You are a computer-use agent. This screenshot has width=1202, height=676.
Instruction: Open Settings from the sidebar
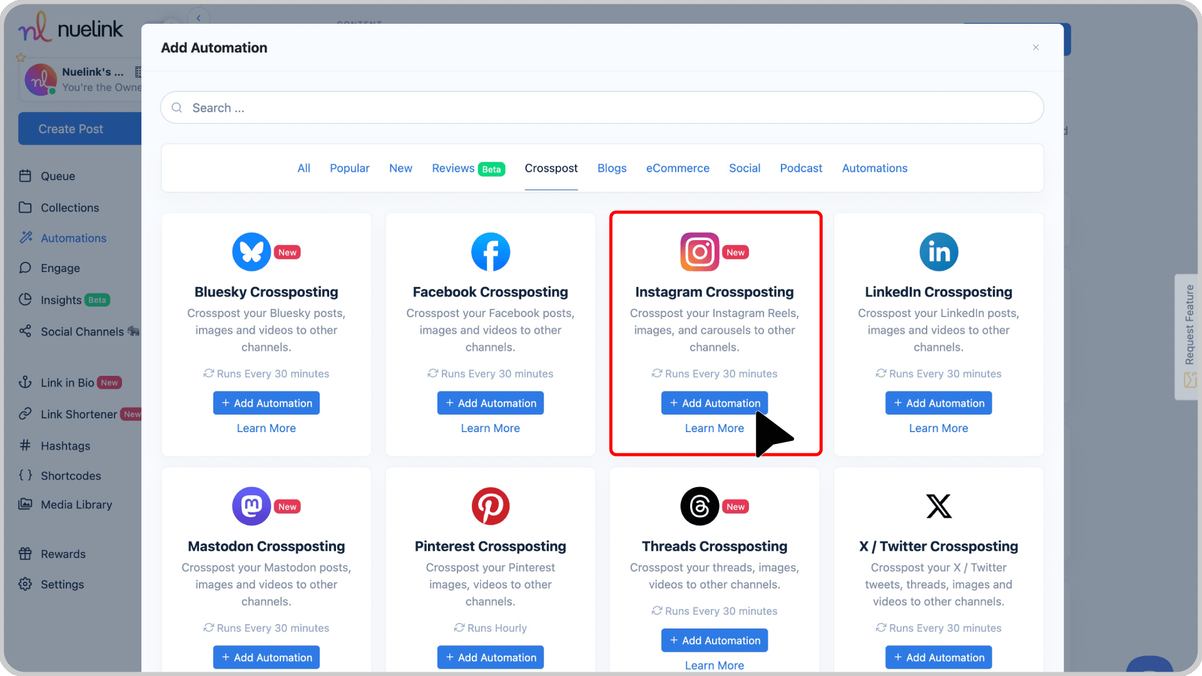(x=62, y=584)
